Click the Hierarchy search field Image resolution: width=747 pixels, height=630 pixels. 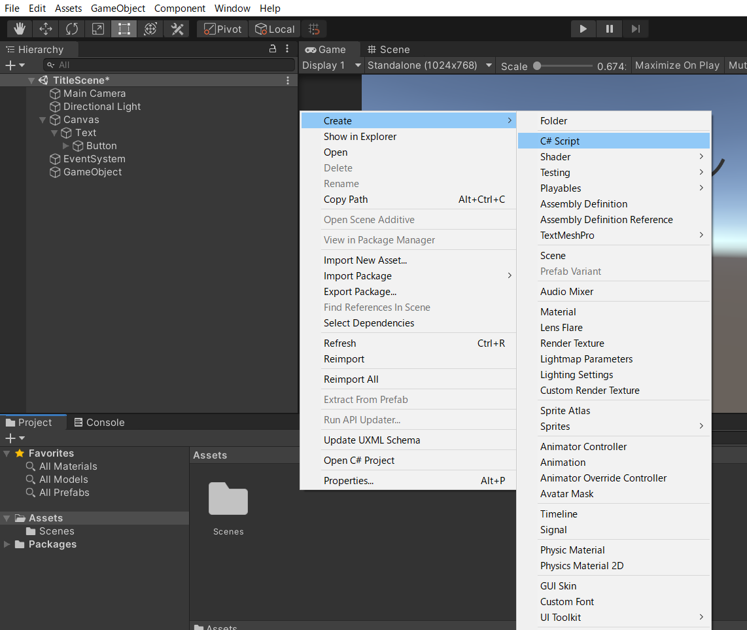click(169, 65)
